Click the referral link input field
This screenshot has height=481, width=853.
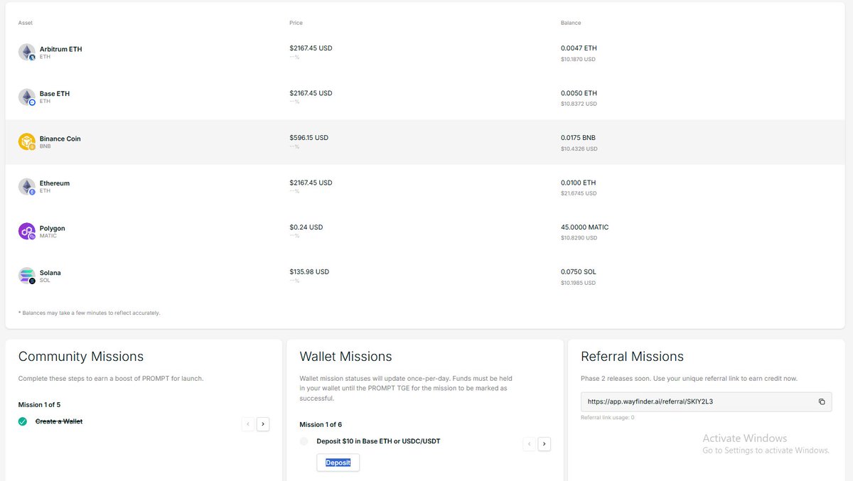[x=706, y=401]
